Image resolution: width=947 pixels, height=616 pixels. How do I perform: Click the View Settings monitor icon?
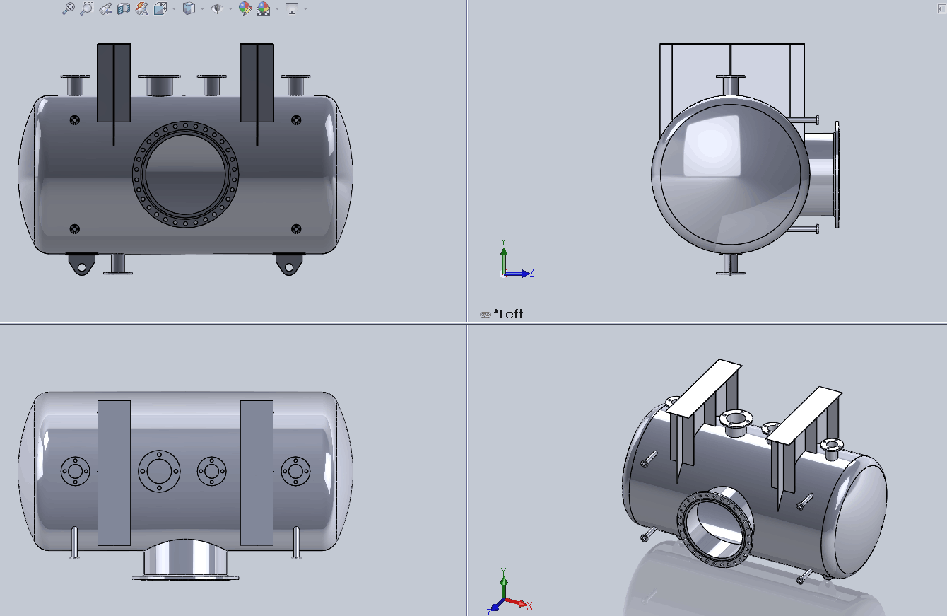click(x=292, y=8)
